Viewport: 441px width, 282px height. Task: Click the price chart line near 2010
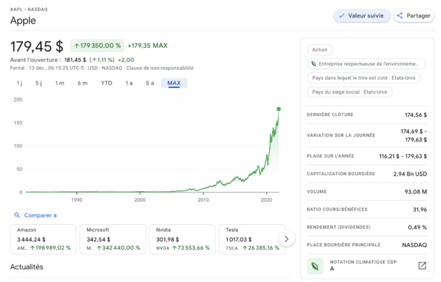point(204,188)
